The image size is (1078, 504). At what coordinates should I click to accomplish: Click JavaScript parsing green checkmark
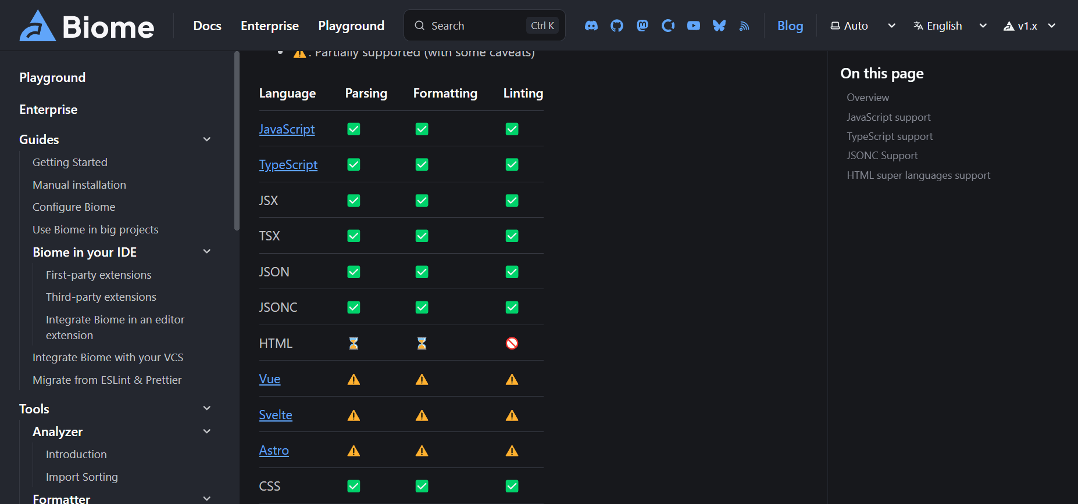354,129
